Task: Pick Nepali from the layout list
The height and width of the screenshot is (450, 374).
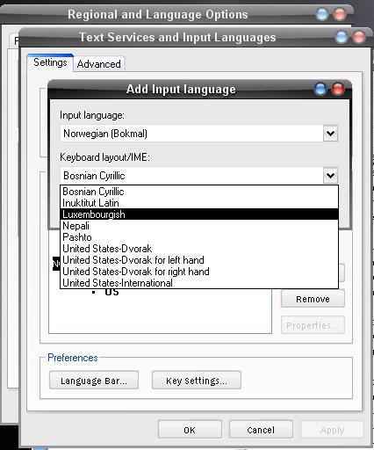Action: pos(199,226)
